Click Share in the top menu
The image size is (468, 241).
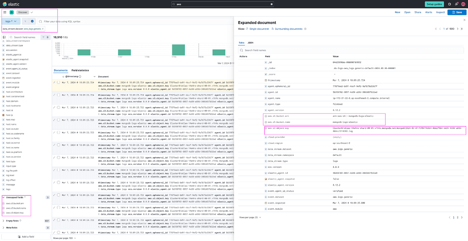[418, 12]
